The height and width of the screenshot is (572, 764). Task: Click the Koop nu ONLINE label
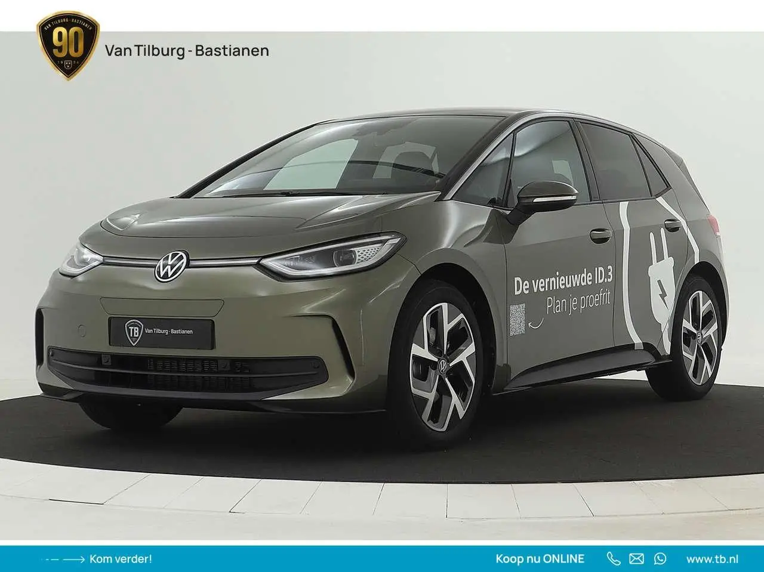click(540, 559)
